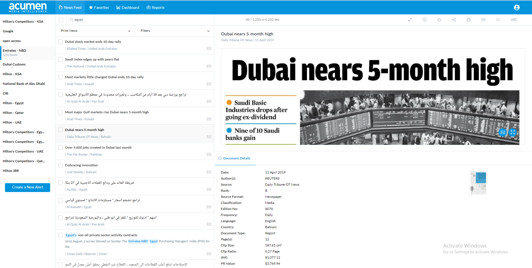This screenshot has width=532, height=268.
Task: Open Hilton - Egypt alert in sidebar
Action: (x=13, y=103)
